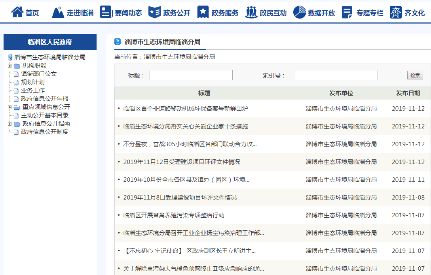Open the 政务服务 menu item
Image resolution: width=431 pixels, height=275 pixels.
[x=225, y=13]
